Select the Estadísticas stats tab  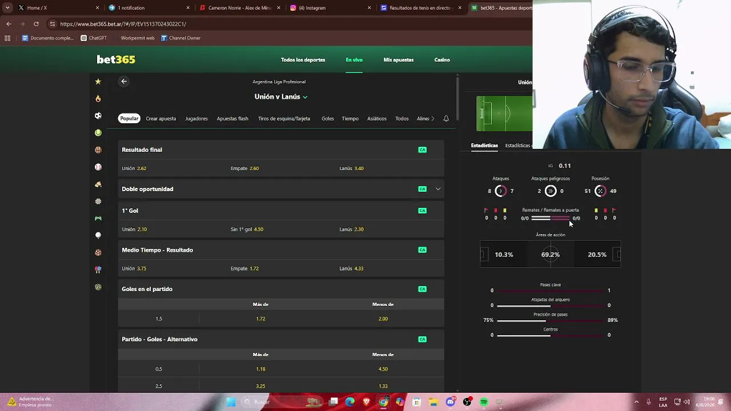(x=484, y=146)
